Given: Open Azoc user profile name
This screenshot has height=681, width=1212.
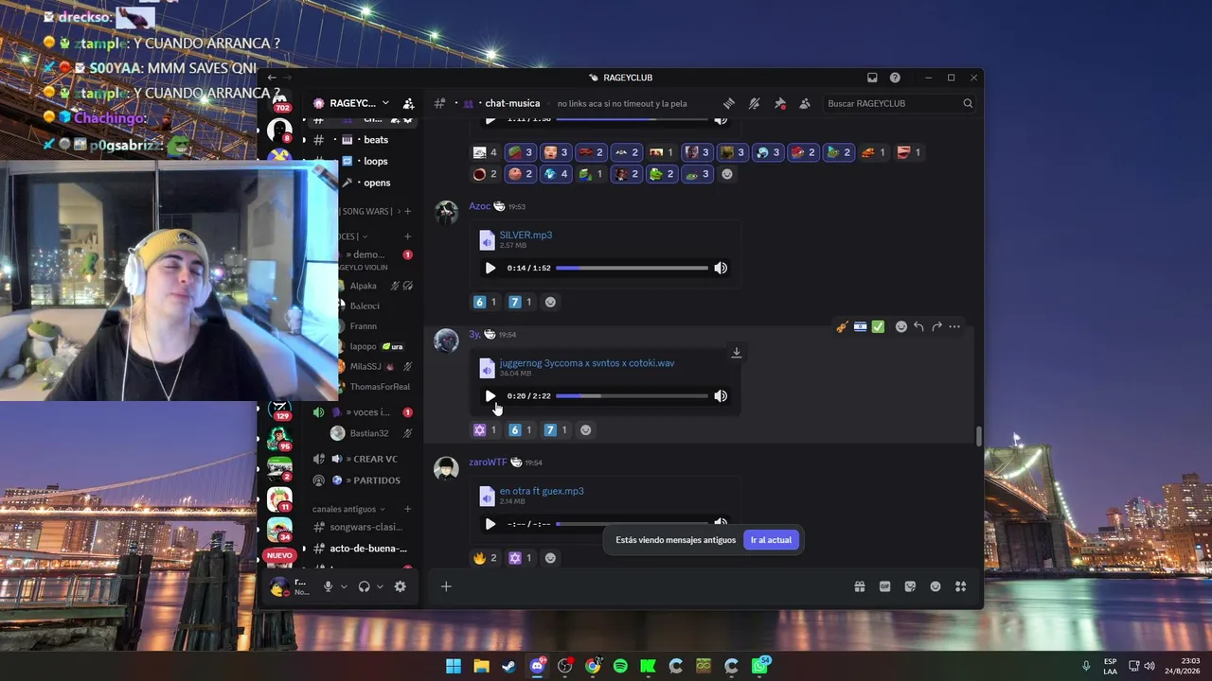Looking at the screenshot, I should pos(480,206).
